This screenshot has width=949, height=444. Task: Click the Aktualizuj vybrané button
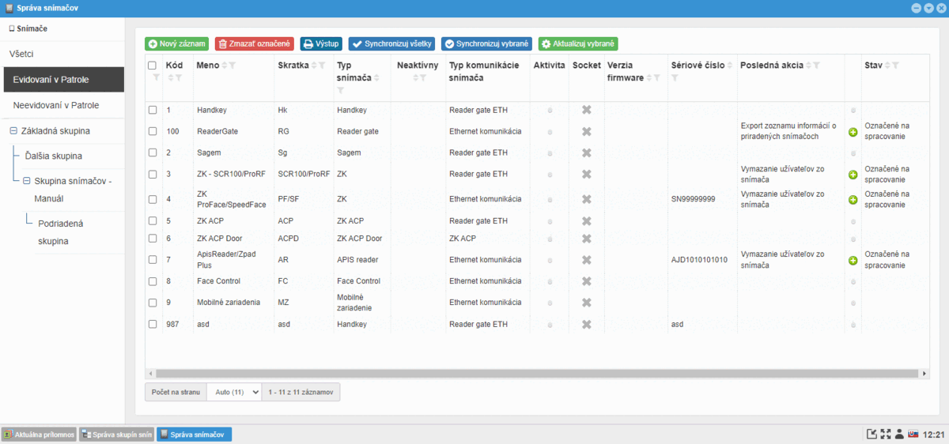pos(578,44)
